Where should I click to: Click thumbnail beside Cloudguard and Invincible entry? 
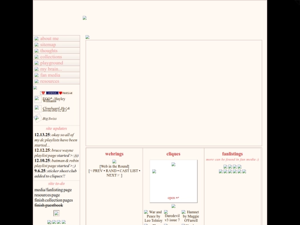coord(38,109)
